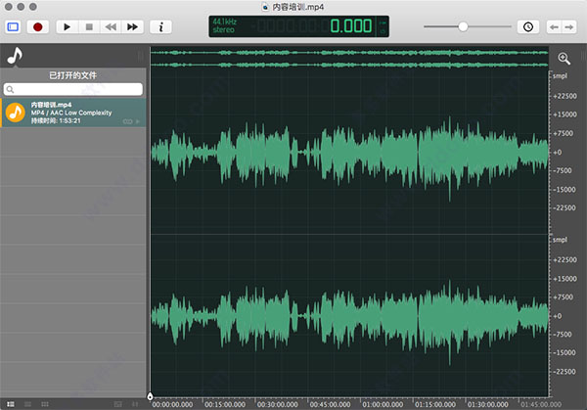The height and width of the screenshot is (410, 587).
Task: Click the 44.1kHz stereo format readout
Action: [224, 25]
